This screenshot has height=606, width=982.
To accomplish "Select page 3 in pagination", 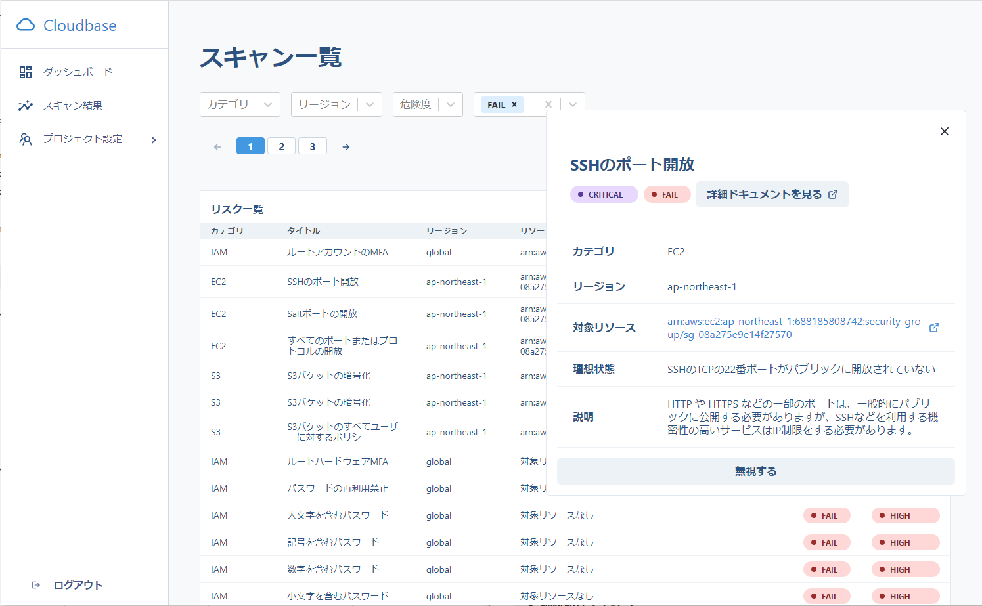I will [x=312, y=146].
